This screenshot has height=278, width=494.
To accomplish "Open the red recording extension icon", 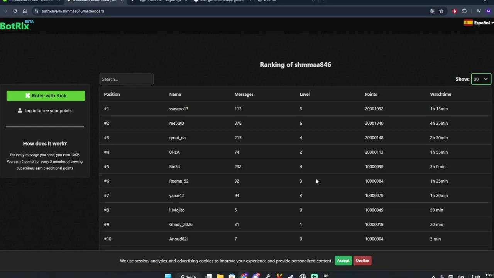I will point(455,11).
